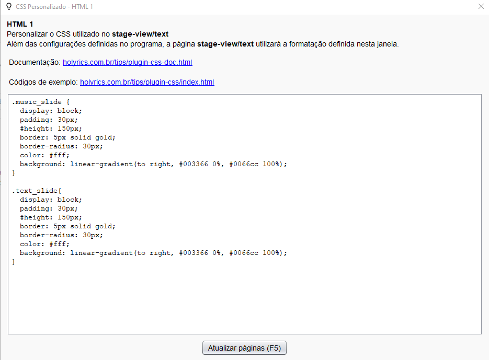The image size is (489, 360).
Task: Close the CSS Personalizado window
Action: click(x=481, y=6)
